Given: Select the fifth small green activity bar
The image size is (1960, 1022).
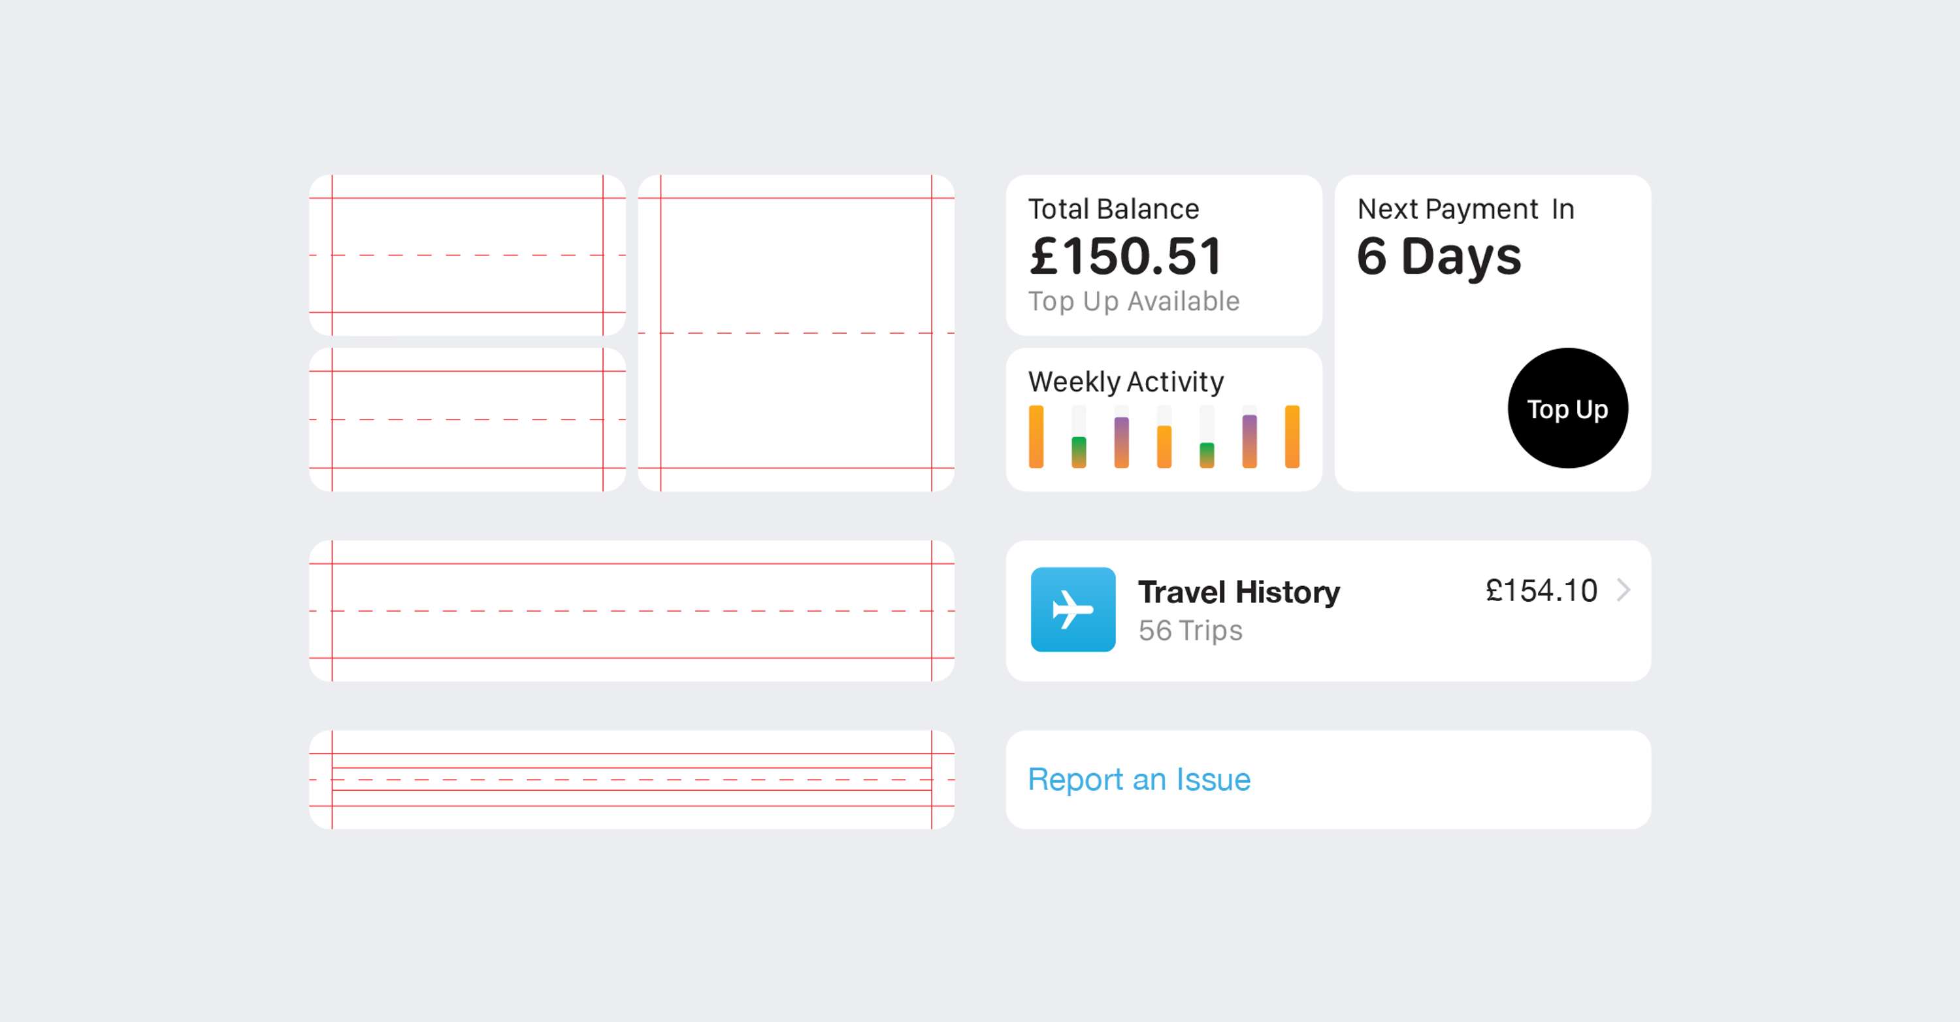Looking at the screenshot, I should 1207,455.
